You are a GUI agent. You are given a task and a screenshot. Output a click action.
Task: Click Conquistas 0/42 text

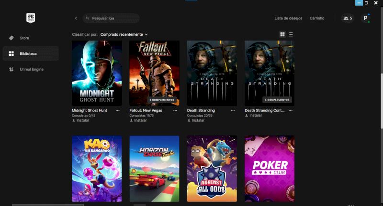(83, 116)
